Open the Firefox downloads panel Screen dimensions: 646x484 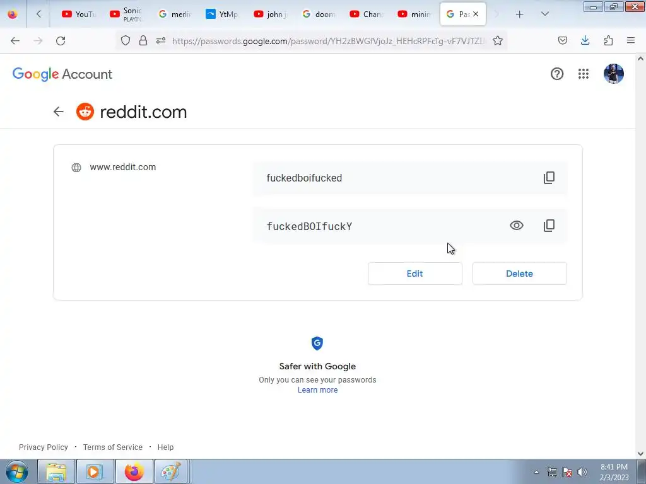[x=585, y=40]
